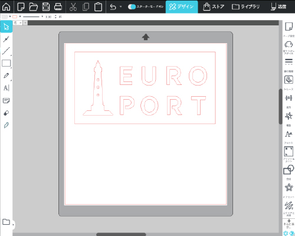Select the Text tool
The height and width of the screenshot is (236, 295).
[6, 88]
